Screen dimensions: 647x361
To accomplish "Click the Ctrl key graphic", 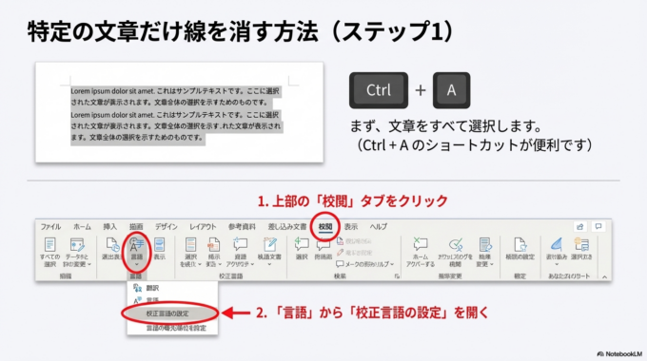I will pyautogui.click(x=379, y=90).
